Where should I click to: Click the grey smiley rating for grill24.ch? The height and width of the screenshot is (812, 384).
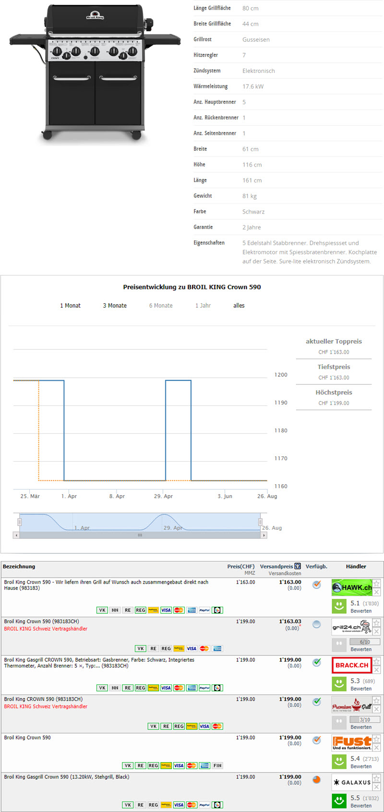pyautogui.click(x=339, y=644)
